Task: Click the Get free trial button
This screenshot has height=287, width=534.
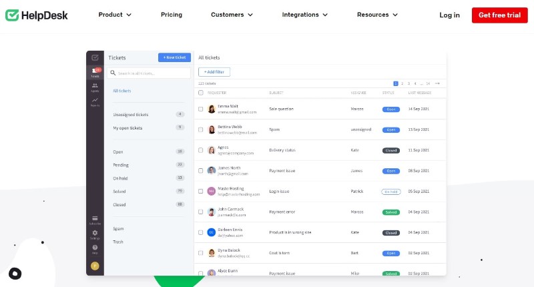Action: pos(499,15)
